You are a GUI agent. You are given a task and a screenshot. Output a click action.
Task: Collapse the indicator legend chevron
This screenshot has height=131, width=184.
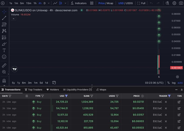(x=14, y=19)
